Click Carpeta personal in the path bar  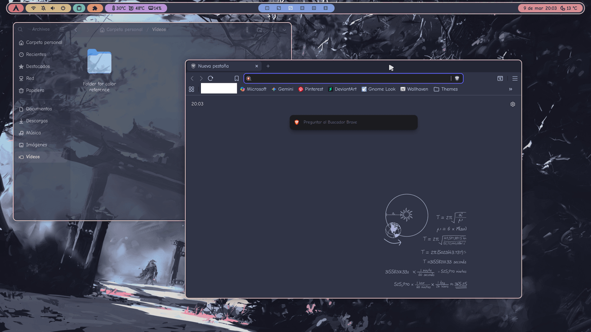click(x=121, y=30)
